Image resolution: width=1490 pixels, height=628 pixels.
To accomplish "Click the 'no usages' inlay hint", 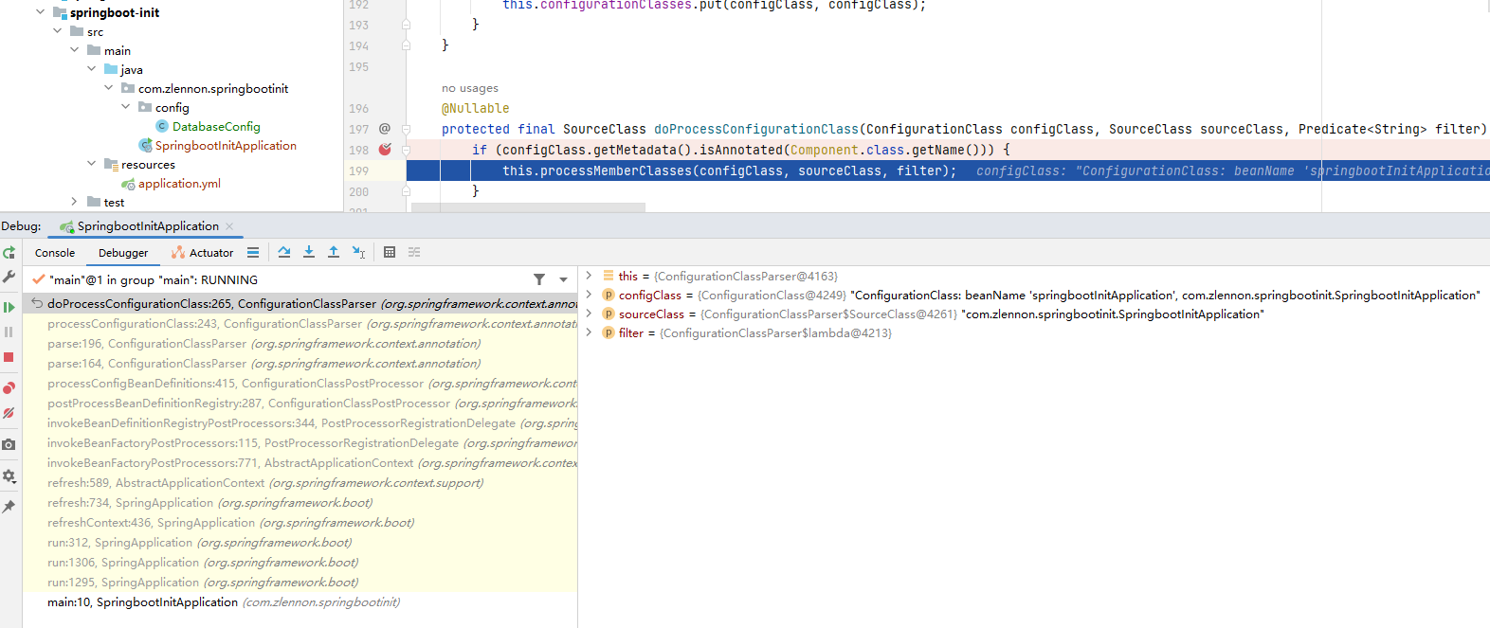I will (470, 88).
